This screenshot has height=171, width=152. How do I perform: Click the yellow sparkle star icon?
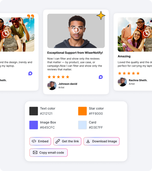pos(101,15)
